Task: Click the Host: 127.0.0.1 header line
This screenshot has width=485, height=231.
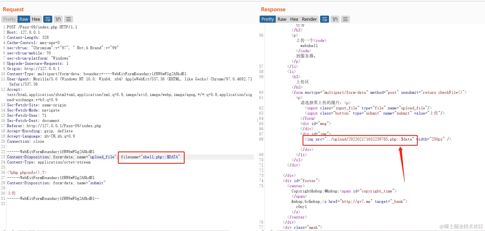Action: tap(24, 32)
